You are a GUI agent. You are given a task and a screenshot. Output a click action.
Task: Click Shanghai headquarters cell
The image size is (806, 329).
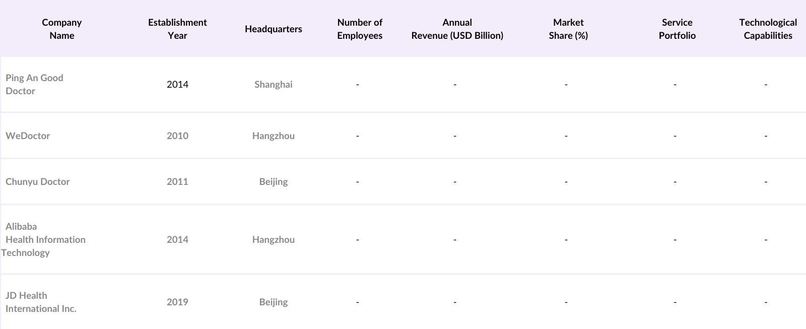click(273, 84)
